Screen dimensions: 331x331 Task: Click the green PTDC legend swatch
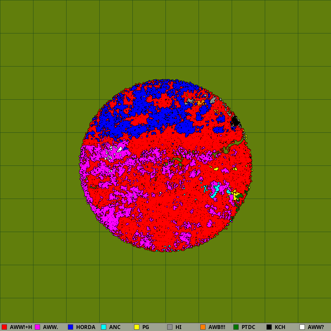click(236, 327)
